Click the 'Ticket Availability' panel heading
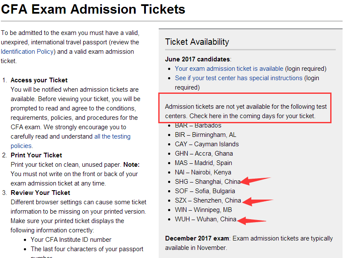The height and width of the screenshot is (258, 346). (x=197, y=42)
